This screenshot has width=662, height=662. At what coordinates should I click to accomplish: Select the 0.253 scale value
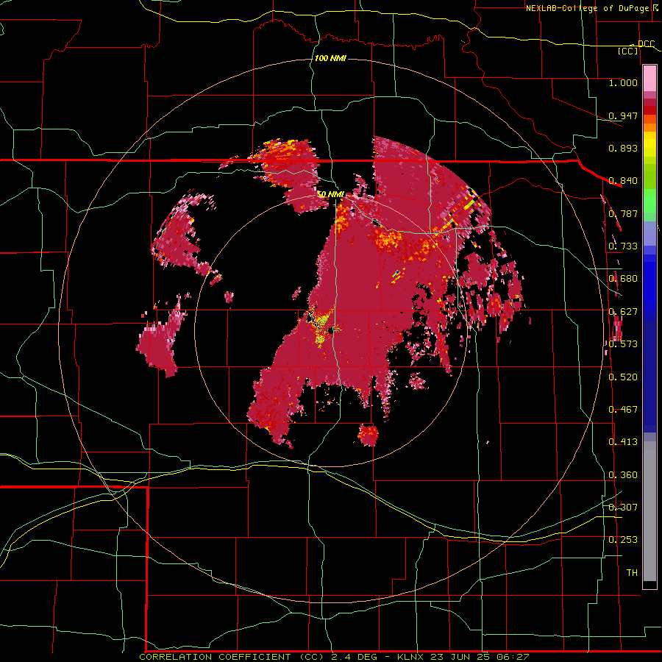(623, 540)
